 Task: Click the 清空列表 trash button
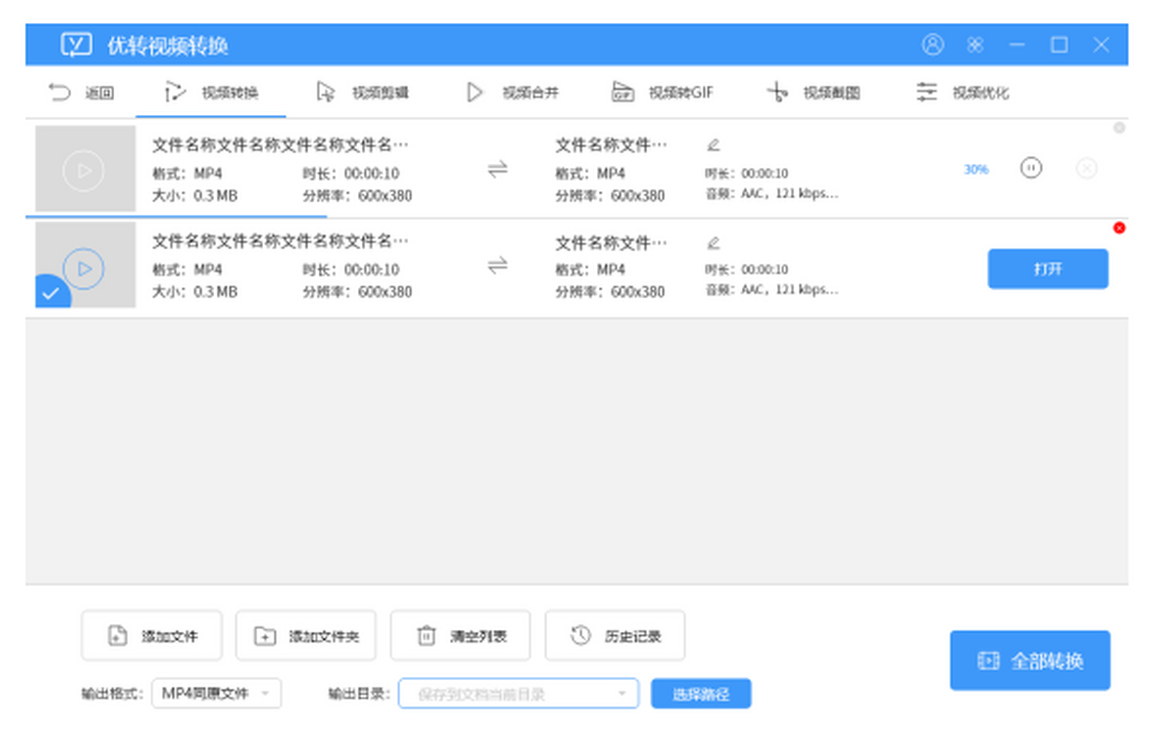tap(460, 636)
